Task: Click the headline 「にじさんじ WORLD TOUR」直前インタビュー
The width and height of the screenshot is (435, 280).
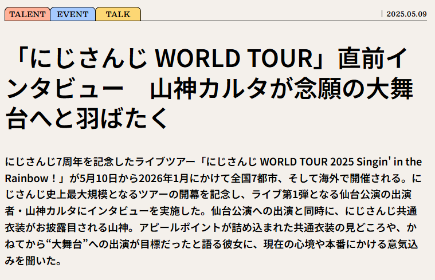Action: (209, 88)
